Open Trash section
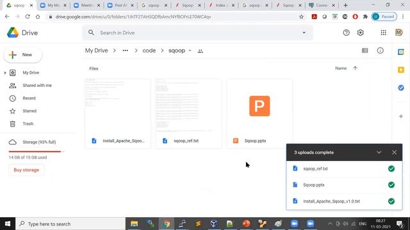Viewport: 410px width, 230px height. pyautogui.click(x=28, y=124)
